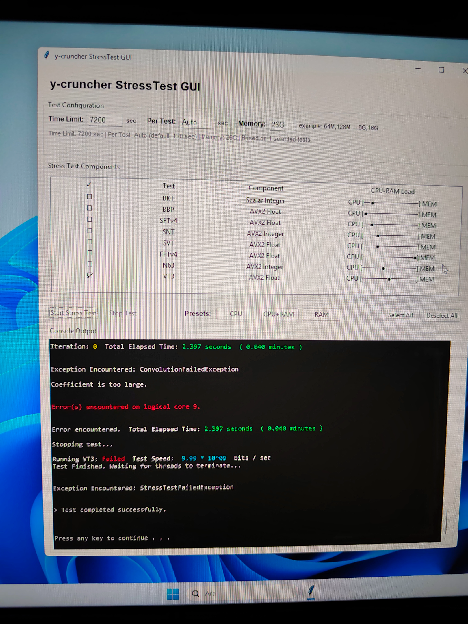468x624 pixels.
Task: Click the BBP CPU-MEM load indicator
Action: 392,214
